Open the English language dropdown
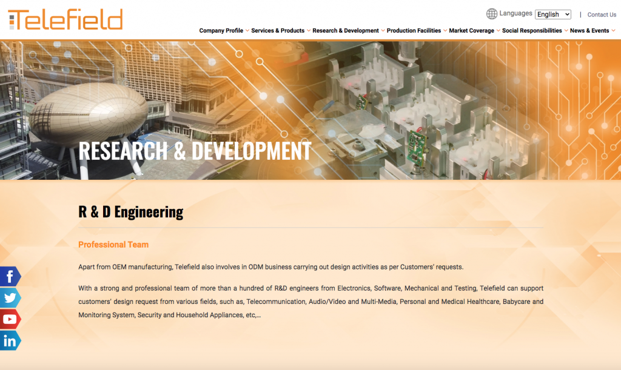 [x=552, y=15]
